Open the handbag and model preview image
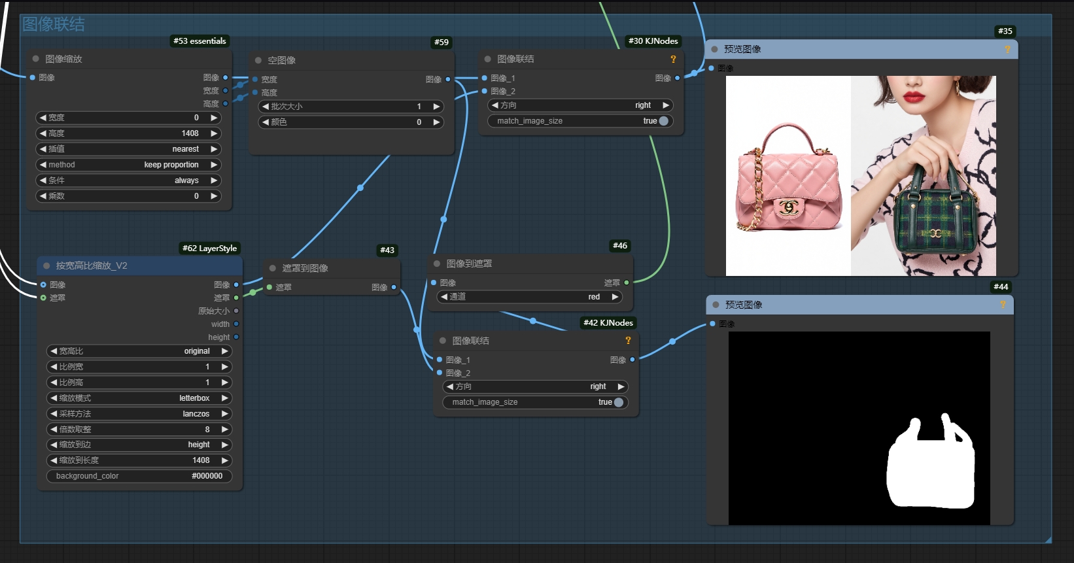The width and height of the screenshot is (1074, 563). 861,175
